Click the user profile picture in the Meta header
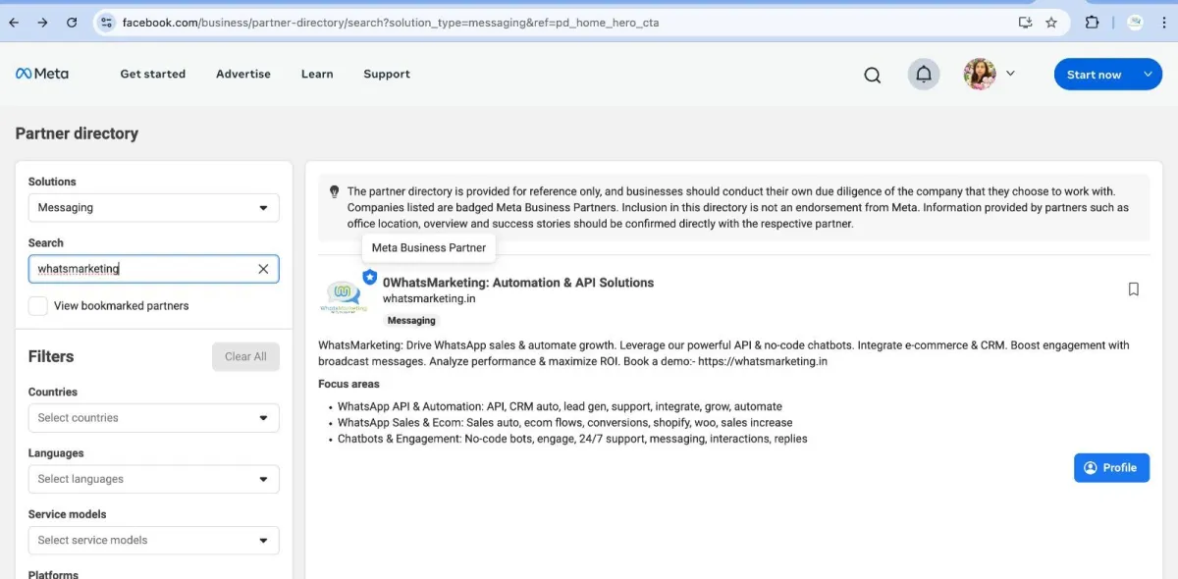Image resolution: width=1178 pixels, height=579 pixels. click(x=980, y=74)
